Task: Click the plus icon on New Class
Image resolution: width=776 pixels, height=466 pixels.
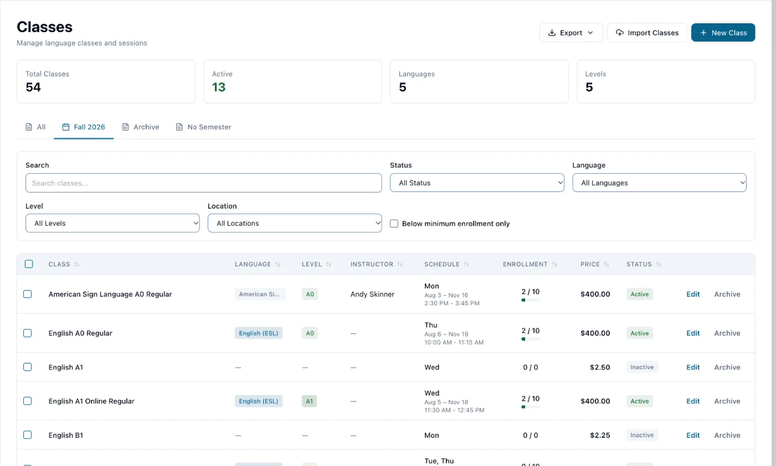Action: (703, 33)
